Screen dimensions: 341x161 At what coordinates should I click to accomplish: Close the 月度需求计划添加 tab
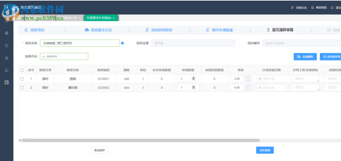click(114, 18)
